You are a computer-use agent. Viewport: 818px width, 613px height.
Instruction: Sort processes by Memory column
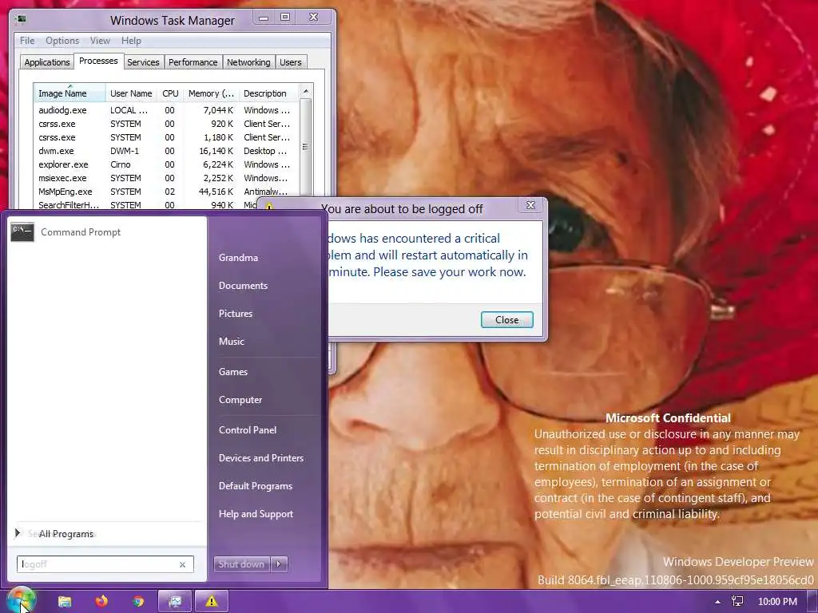[x=211, y=93]
